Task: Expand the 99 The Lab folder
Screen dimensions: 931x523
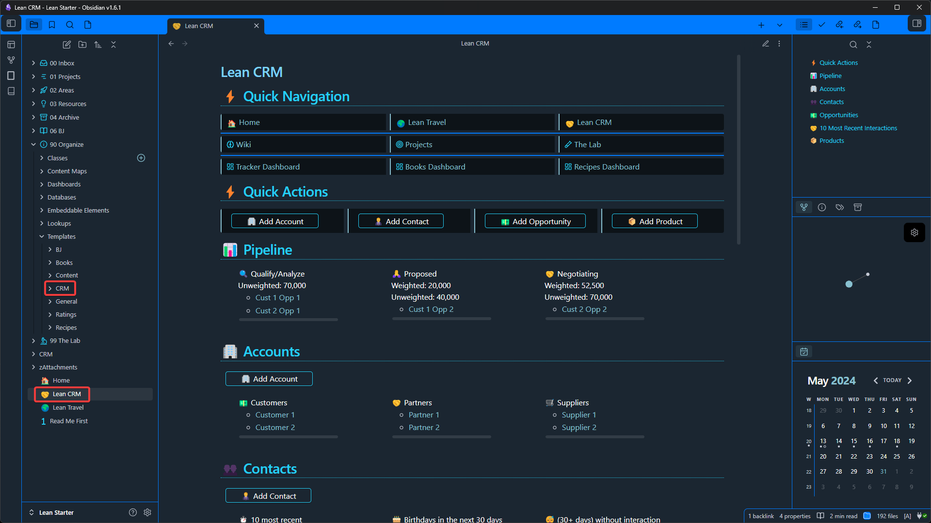Action: pos(33,341)
